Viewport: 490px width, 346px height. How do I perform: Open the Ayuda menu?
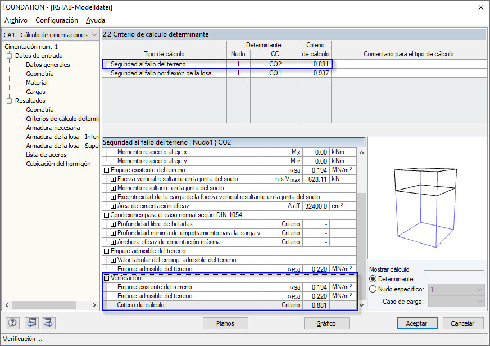(96, 20)
